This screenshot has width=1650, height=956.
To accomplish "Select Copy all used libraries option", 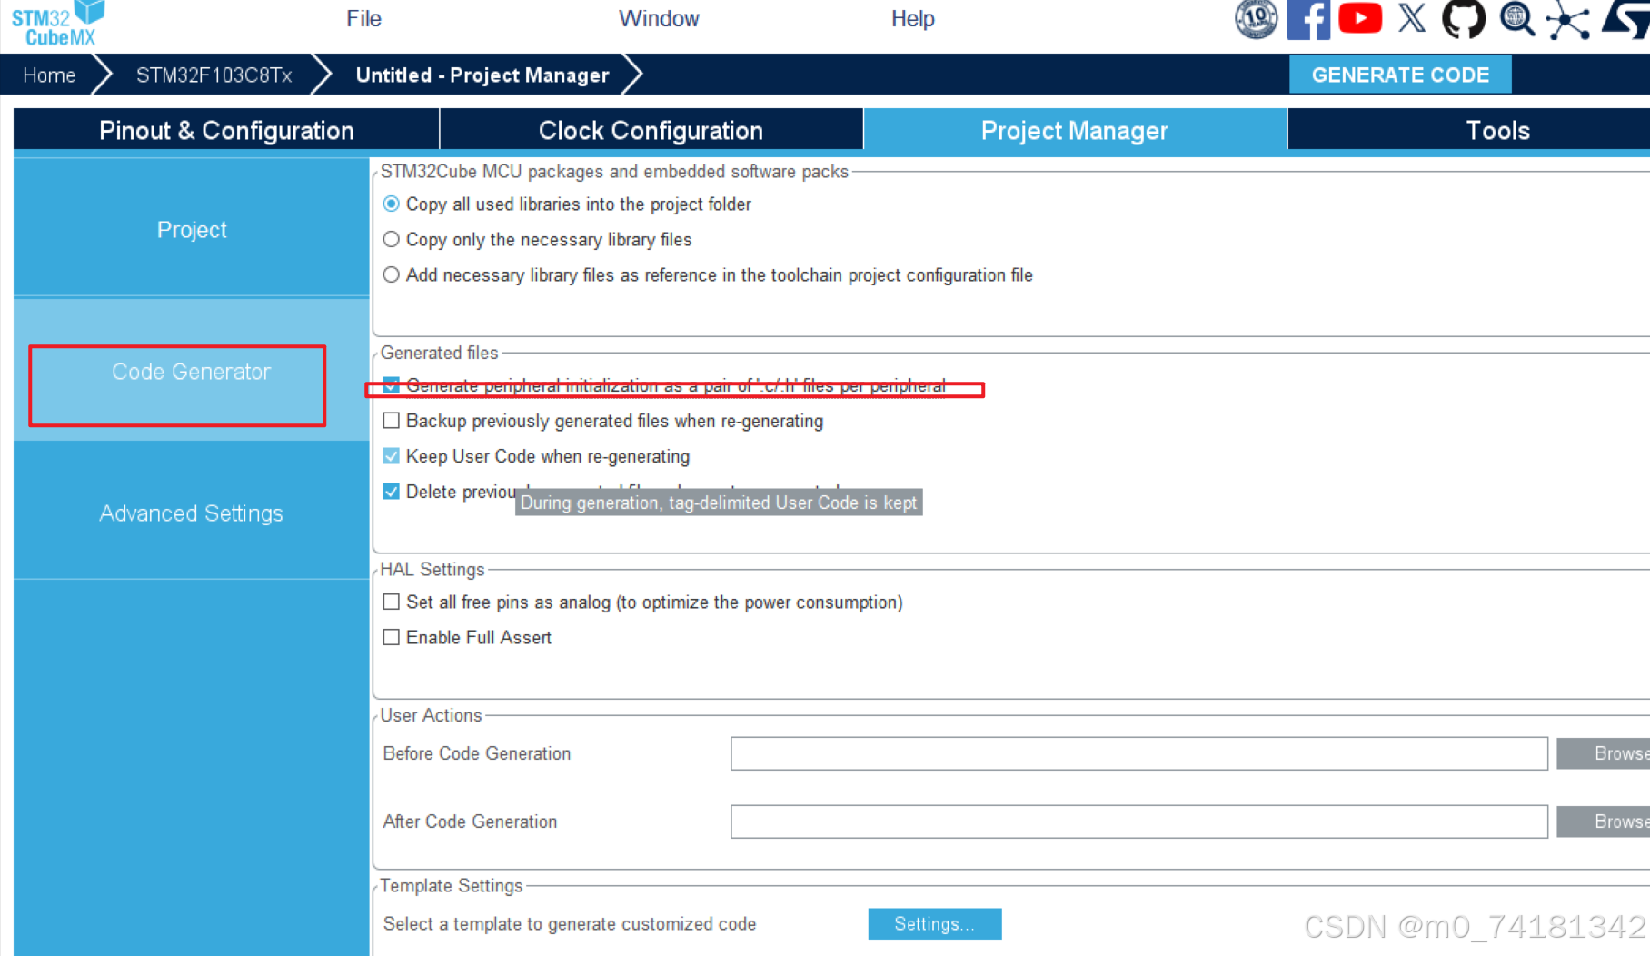I will (391, 204).
